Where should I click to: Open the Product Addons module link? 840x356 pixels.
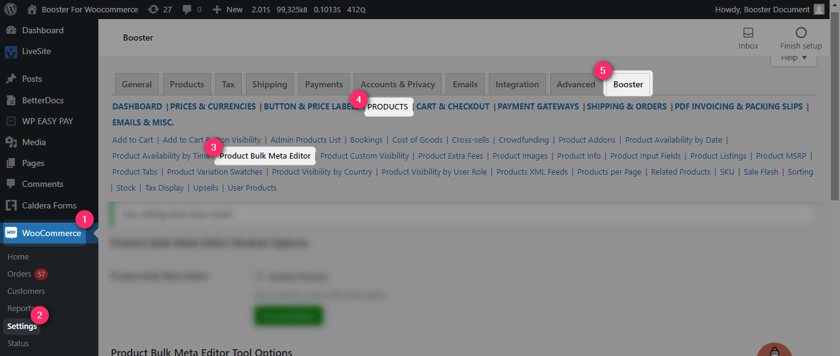tap(587, 140)
